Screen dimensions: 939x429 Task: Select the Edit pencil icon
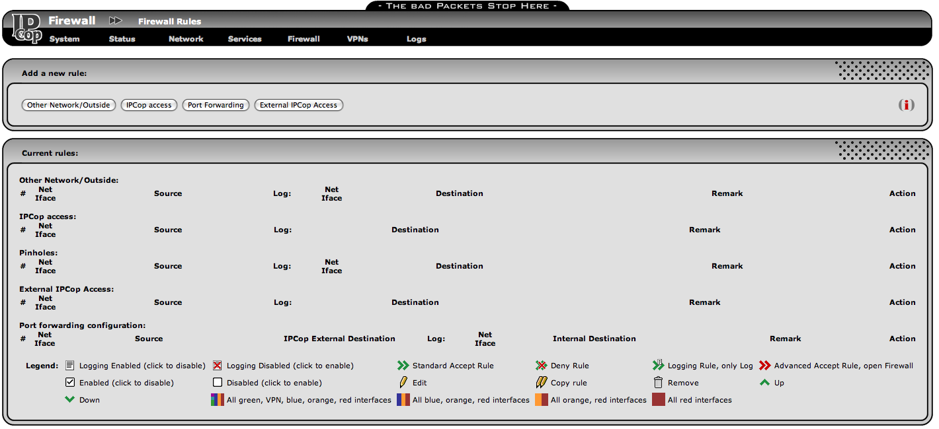(404, 382)
